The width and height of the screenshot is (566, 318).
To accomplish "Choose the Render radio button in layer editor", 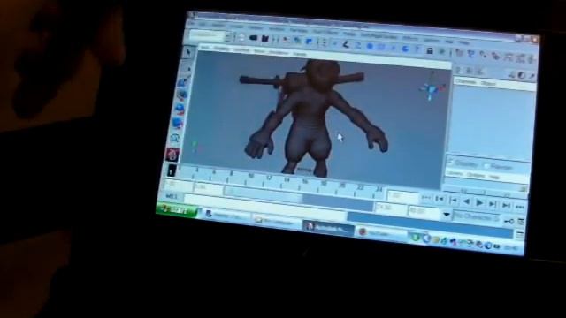I will point(486,165).
